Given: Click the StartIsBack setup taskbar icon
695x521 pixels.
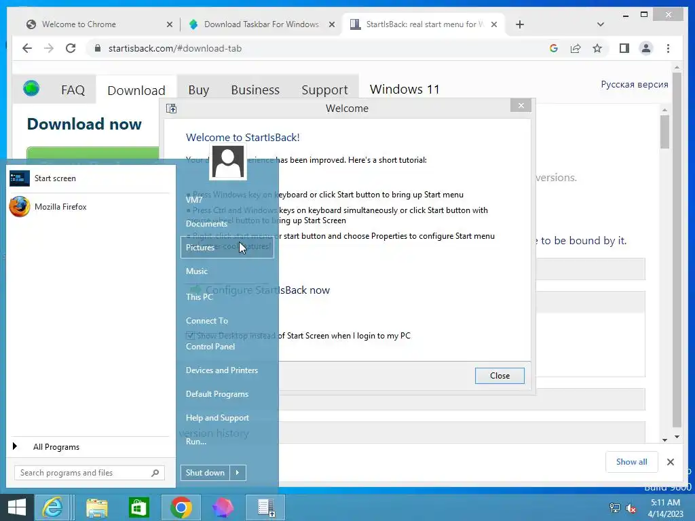Looking at the screenshot, I should click(x=265, y=507).
